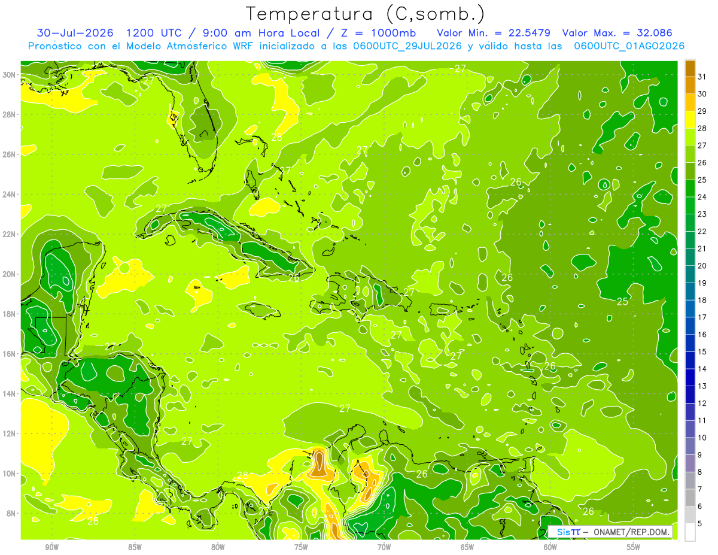Click the orange colorbar swatch between 30 and 31
Viewport: 718px width, 555px height.
pos(690,86)
